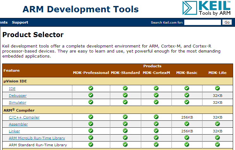Open the Linker feature link
235x150 pixels.
tap(15, 131)
